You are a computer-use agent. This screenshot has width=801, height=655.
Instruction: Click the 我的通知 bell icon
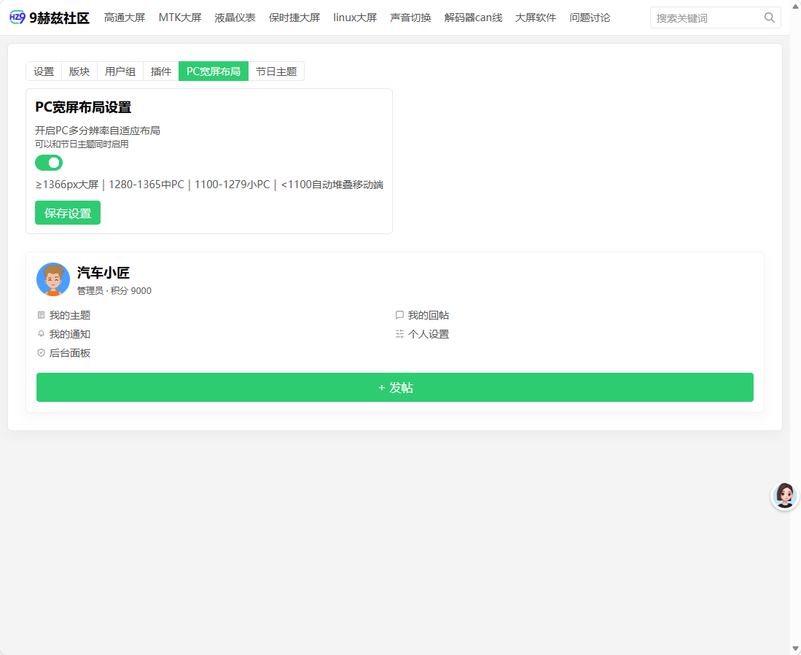point(42,334)
